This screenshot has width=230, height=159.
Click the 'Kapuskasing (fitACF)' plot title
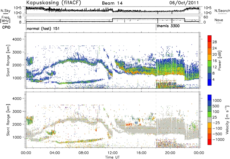pyautogui.click(x=53, y=3)
